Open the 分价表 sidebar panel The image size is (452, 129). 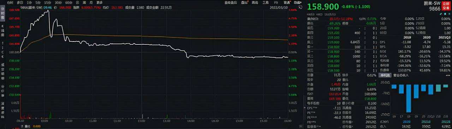(3, 91)
